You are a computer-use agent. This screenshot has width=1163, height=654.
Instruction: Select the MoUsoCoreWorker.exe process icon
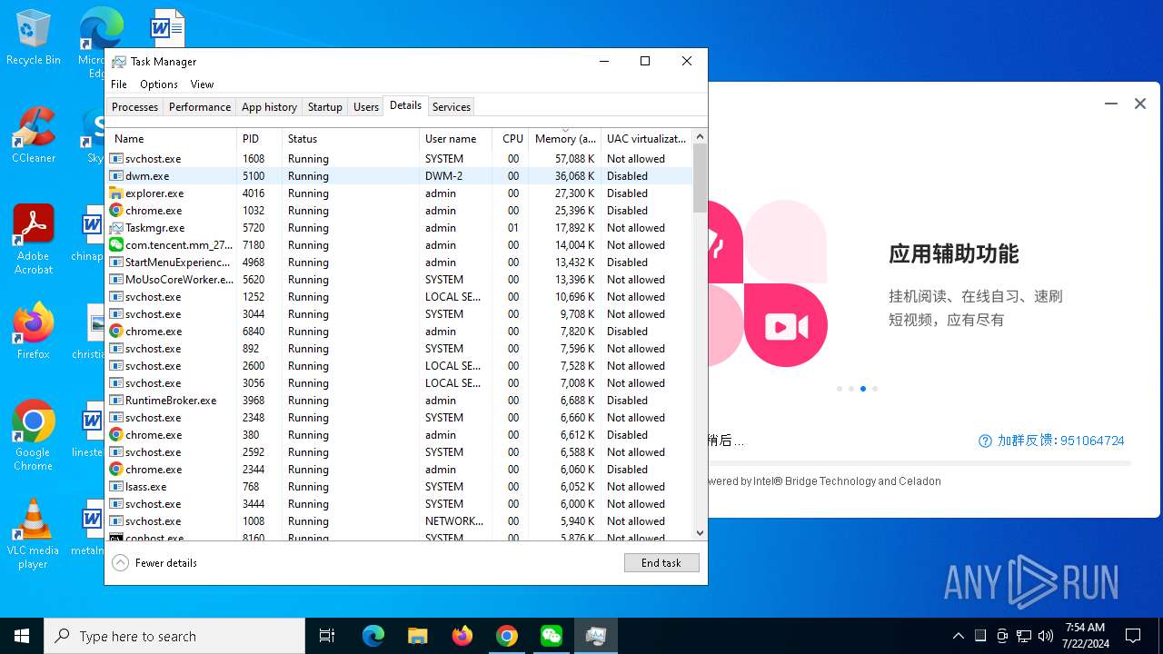116,280
